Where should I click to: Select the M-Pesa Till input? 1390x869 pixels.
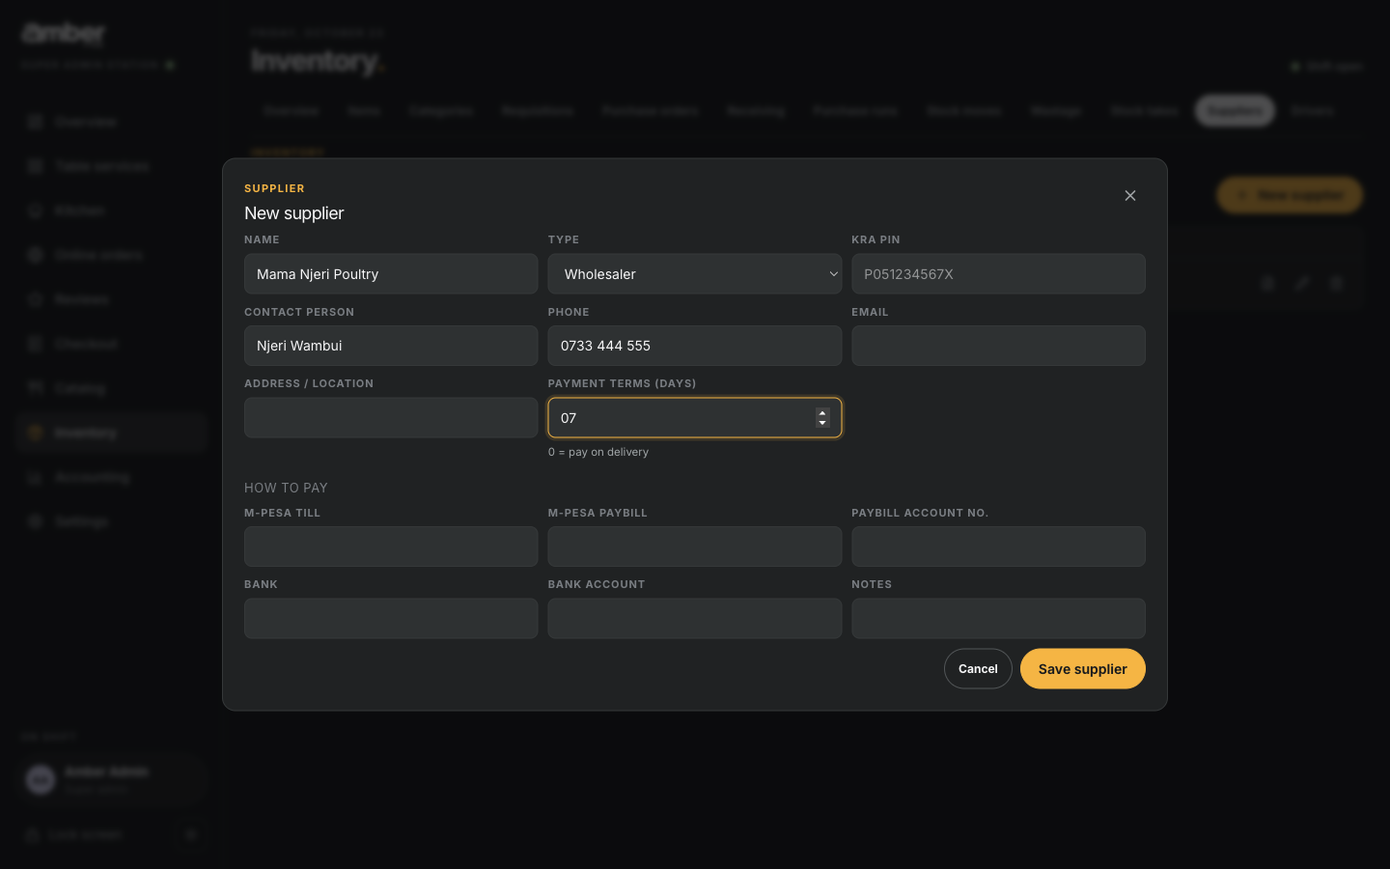click(x=391, y=547)
